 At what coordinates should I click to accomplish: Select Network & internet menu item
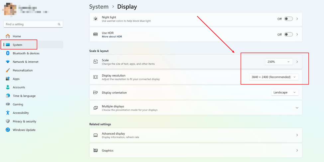(33, 62)
